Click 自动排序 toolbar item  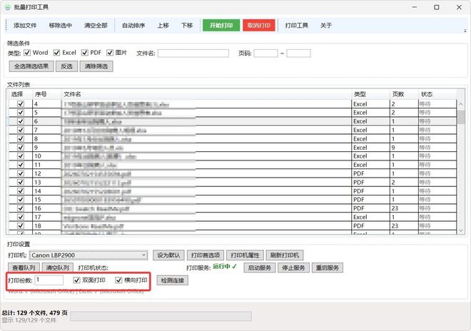[133, 26]
